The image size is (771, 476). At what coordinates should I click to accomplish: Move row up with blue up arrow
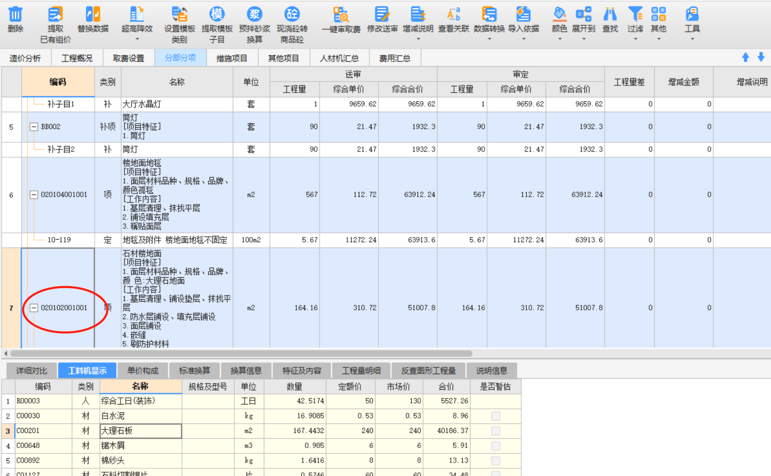coord(746,57)
